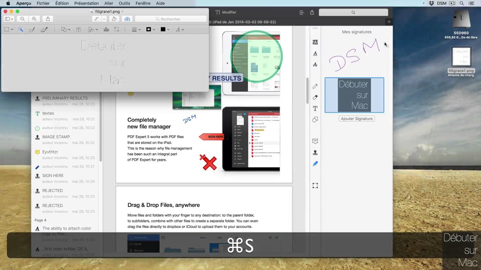The width and height of the screenshot is (481, 270).
Task: Rotate the image using rotate button
Action: 114,19
